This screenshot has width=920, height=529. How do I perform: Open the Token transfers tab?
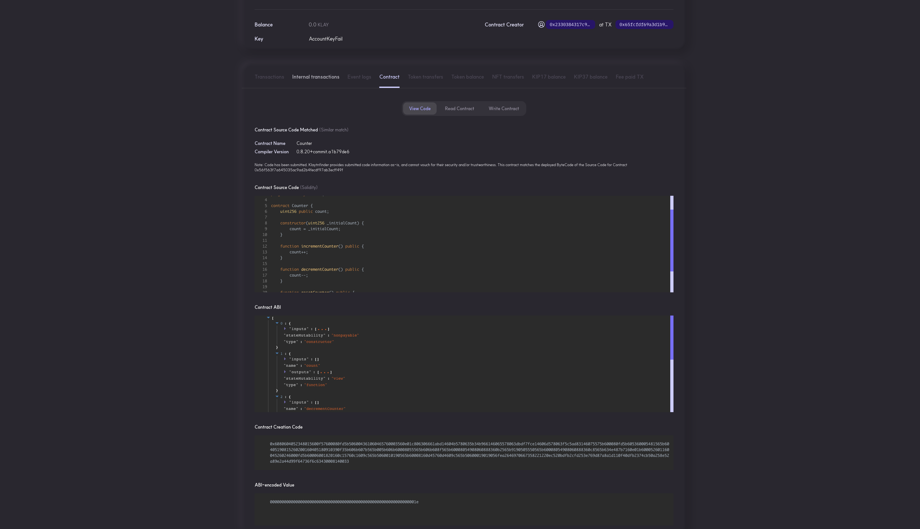click(x=425, y=77)
